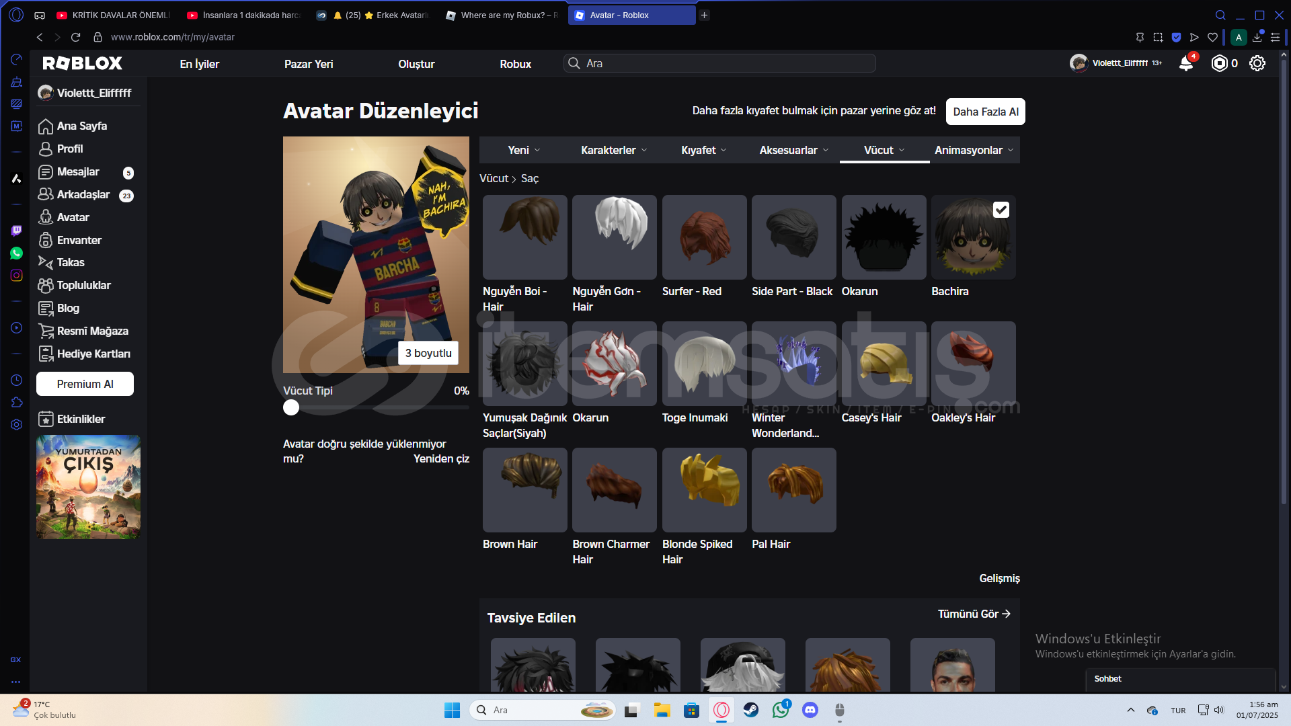
Task: Equip the Side Part - Black hair
Action: (x=793, y=237)
